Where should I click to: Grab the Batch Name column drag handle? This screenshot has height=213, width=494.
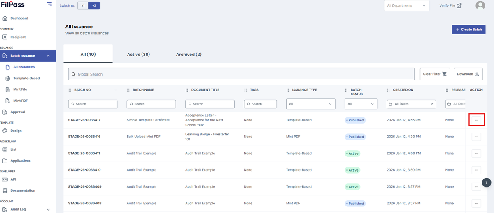128,90
